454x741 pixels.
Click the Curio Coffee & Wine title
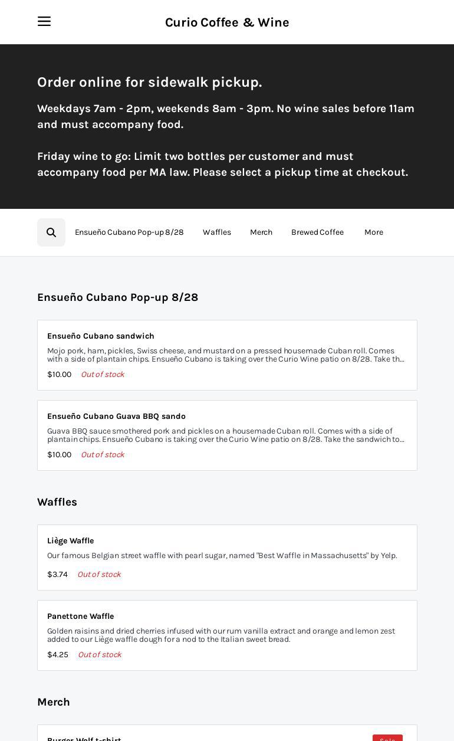pyautogui.click(x=227, y=22)
